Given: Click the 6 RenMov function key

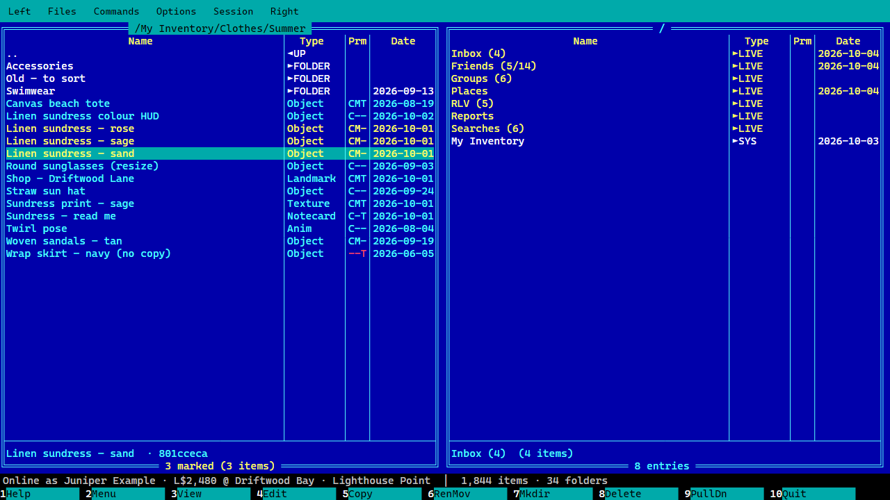Looking at the screenshot, I should [467, 494].
